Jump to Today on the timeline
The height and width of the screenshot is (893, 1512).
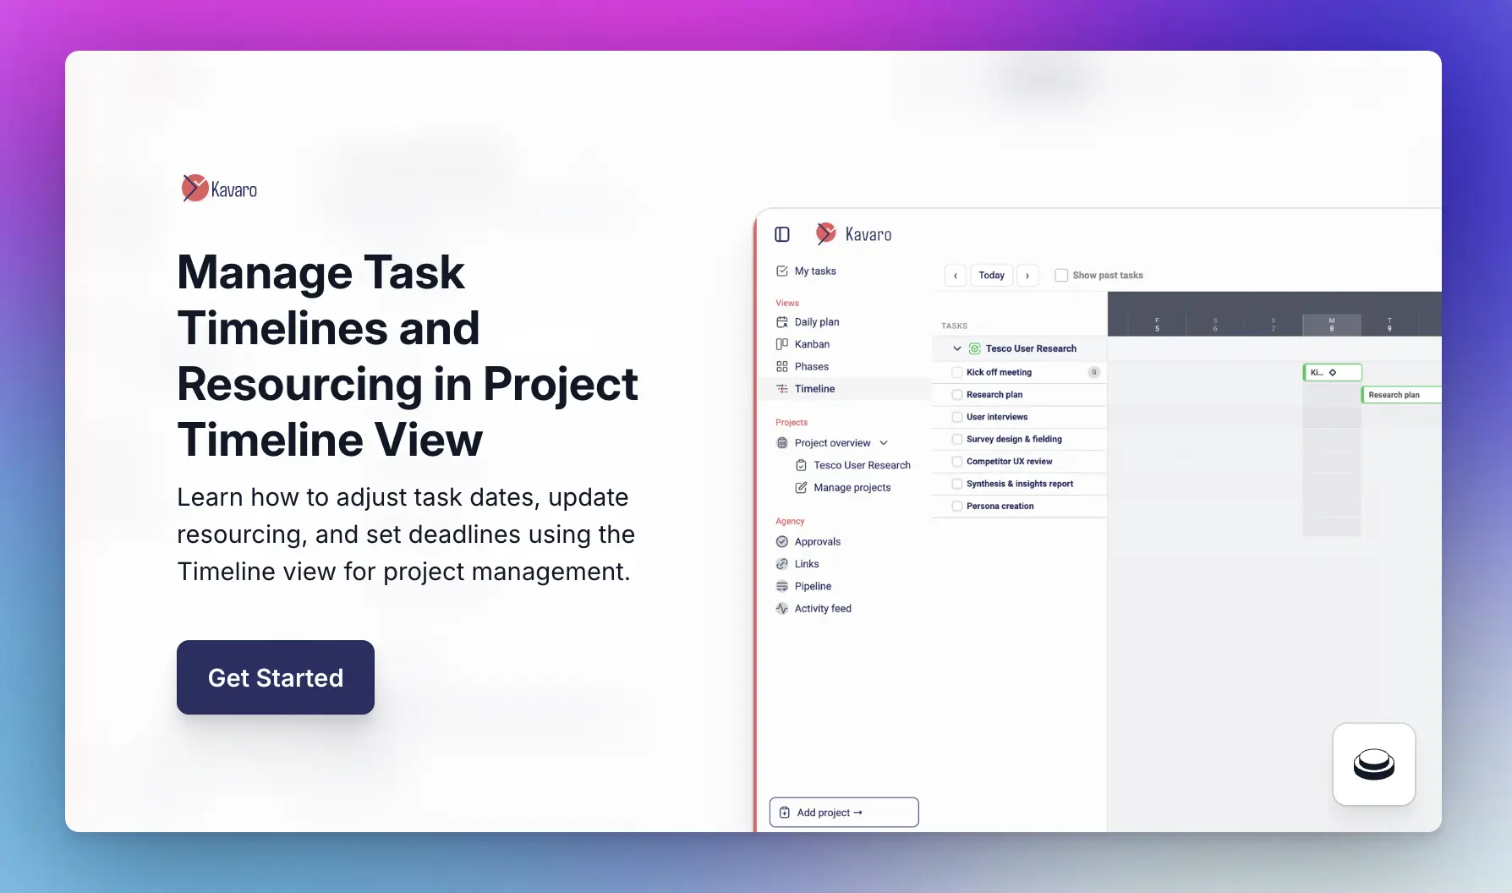pyautogui.click(x=991, y=276)
